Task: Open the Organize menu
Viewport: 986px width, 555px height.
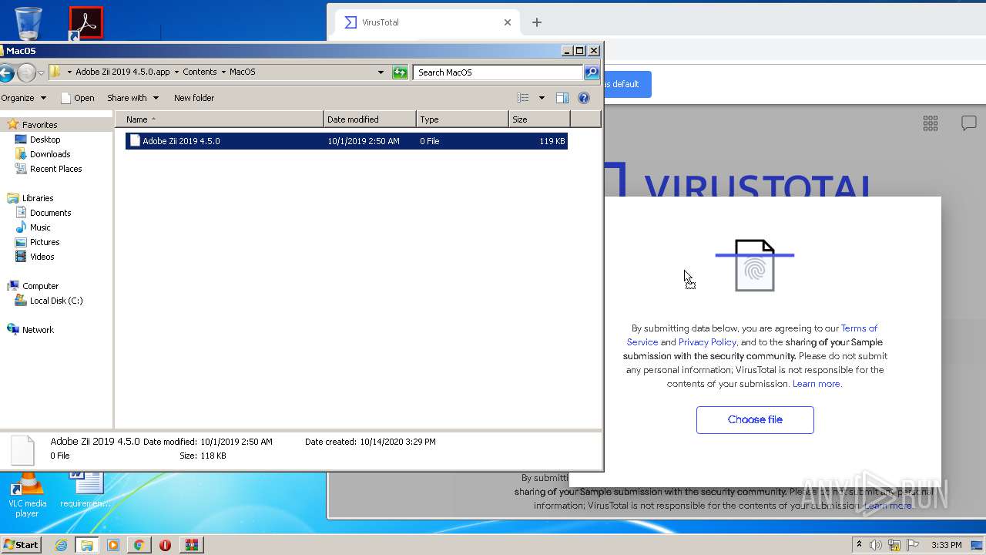Action: point(23,98)
